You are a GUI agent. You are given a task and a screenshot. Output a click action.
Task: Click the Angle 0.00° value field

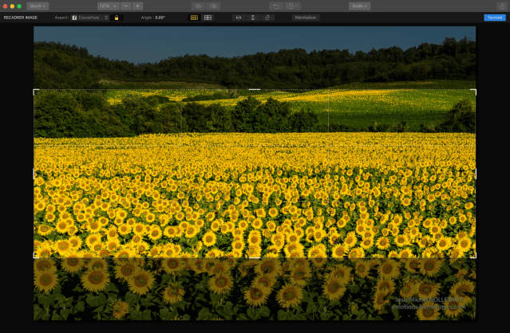(160, 18)
